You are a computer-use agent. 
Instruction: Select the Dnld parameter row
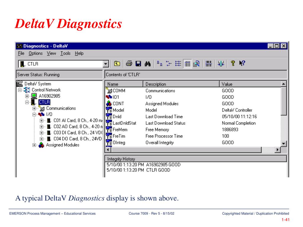point(193,116)
